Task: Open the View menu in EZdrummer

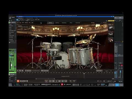Action: point(29,23)
